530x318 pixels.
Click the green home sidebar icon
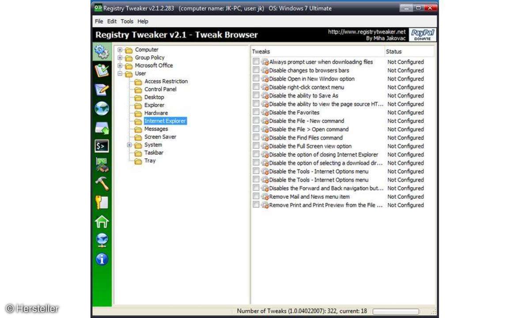pos(102,221)
